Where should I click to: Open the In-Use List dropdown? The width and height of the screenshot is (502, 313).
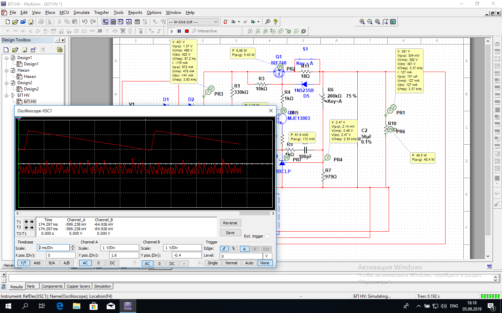(215, 22)
